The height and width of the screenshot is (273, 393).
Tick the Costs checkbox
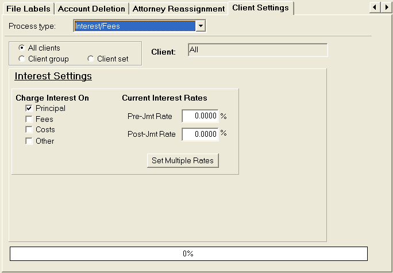(x=29, y=130)
